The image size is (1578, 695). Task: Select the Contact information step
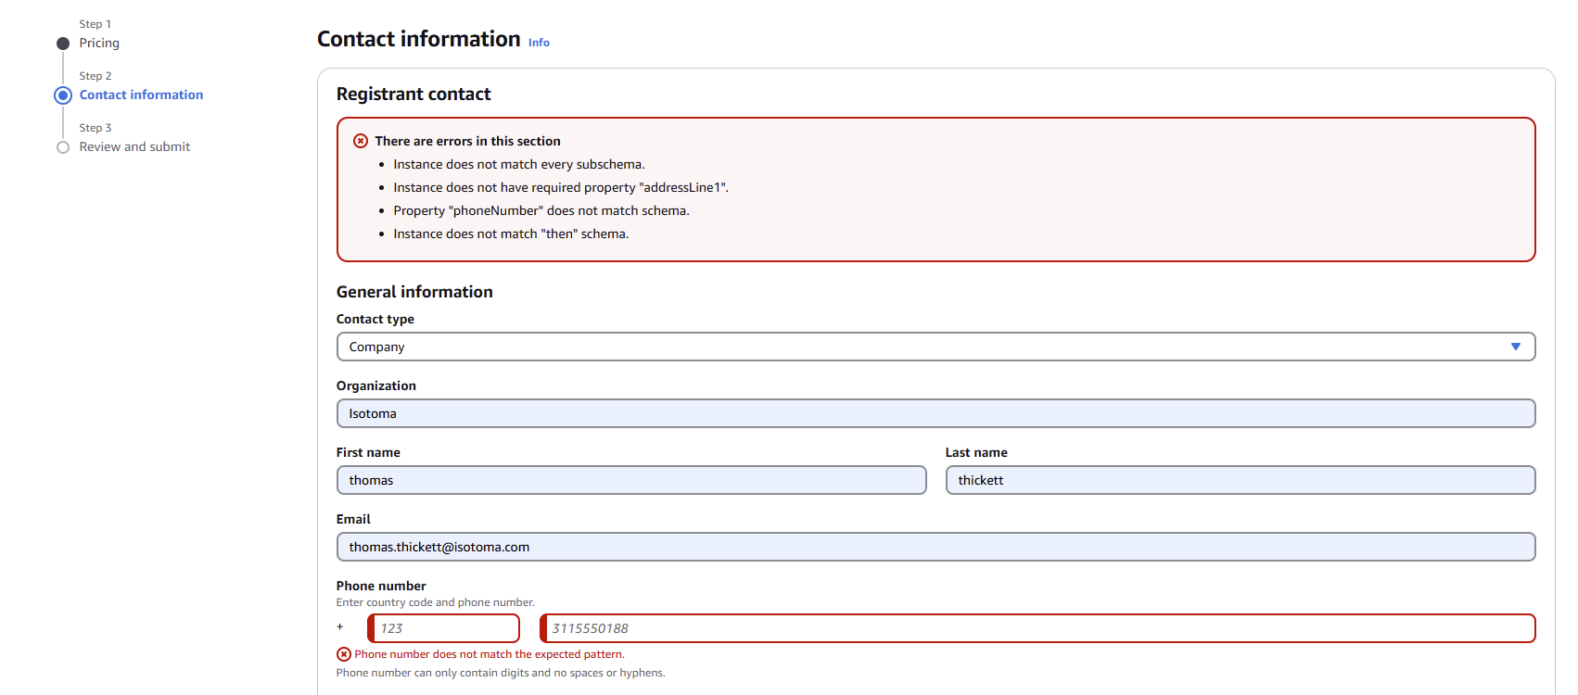141,95
